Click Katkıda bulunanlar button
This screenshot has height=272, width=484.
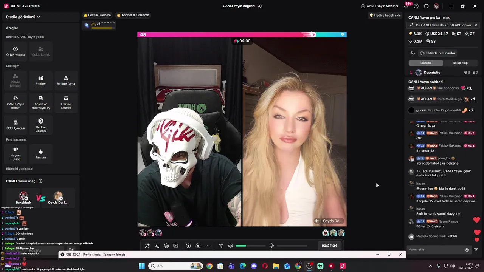(x=438, y=53)
